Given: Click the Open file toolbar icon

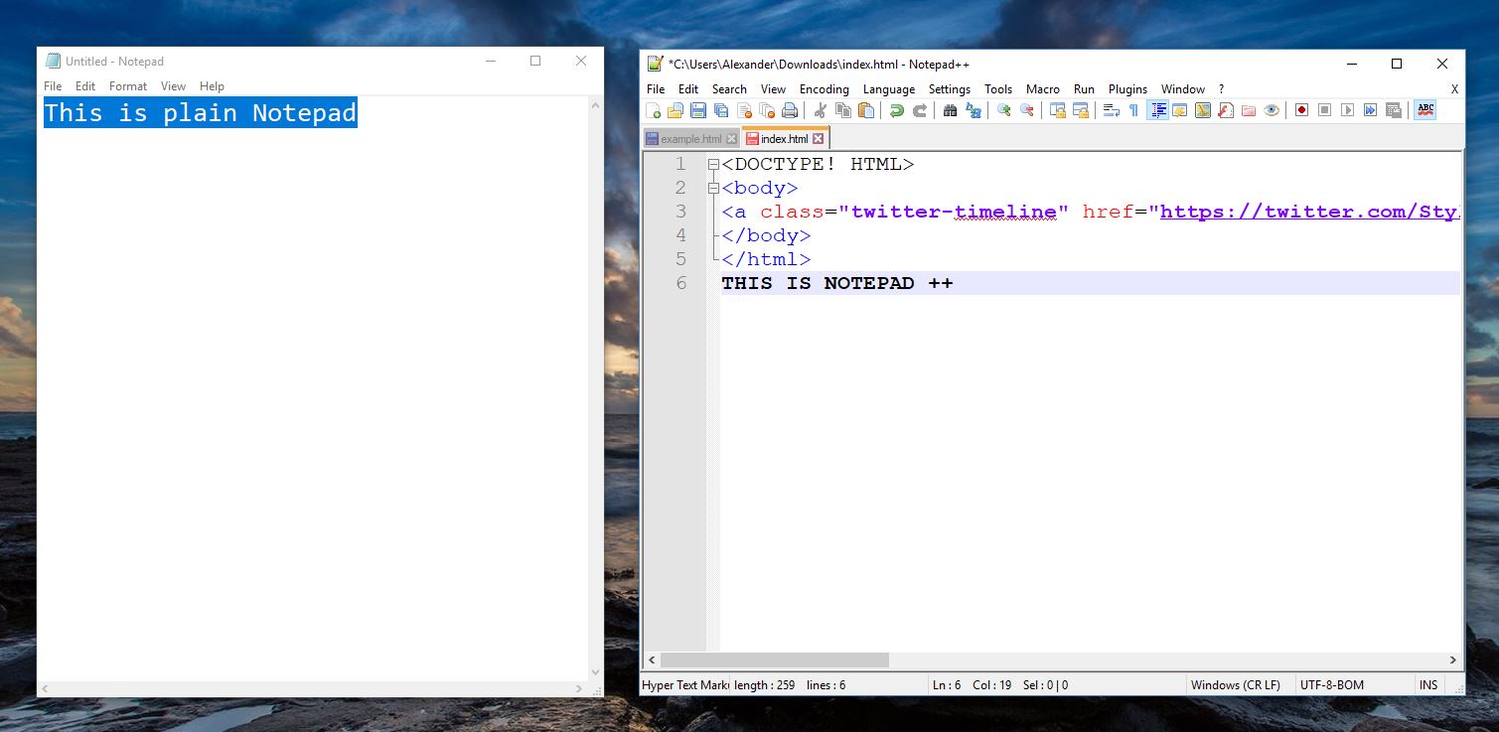Looking at the screenshot, I should pyautogui.click(x=675, y=110).
